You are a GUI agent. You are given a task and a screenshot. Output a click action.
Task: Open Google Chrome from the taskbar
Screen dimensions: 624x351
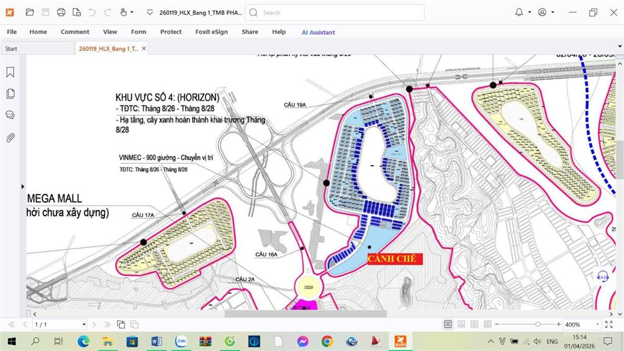pos(327,341)
